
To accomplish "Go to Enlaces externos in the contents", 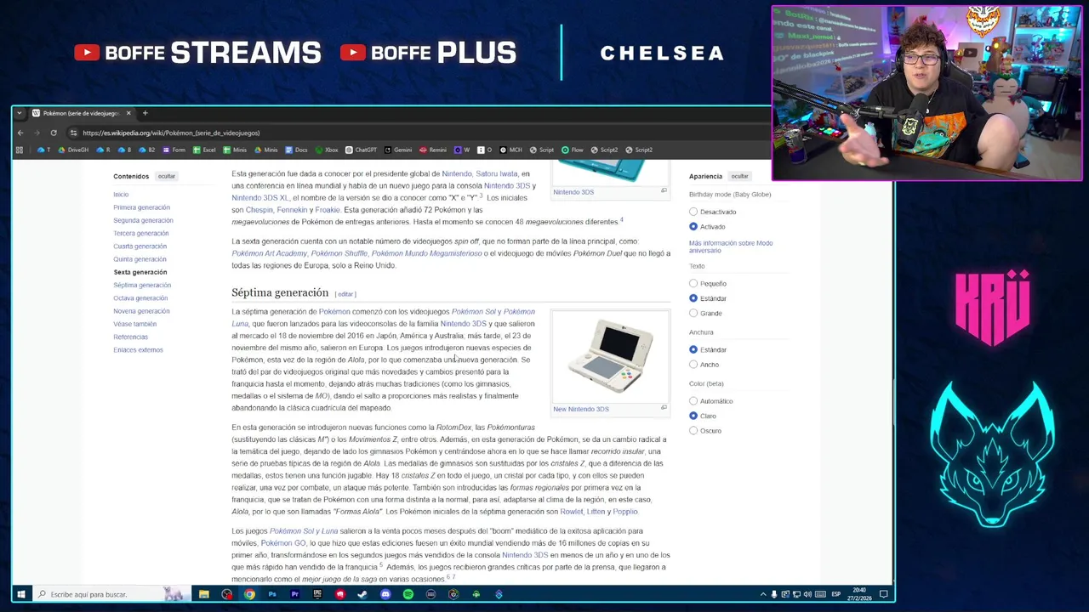I will click(138, 349).
